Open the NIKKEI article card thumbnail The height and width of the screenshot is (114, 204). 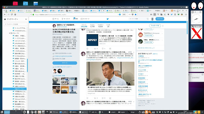pos(92,40)
